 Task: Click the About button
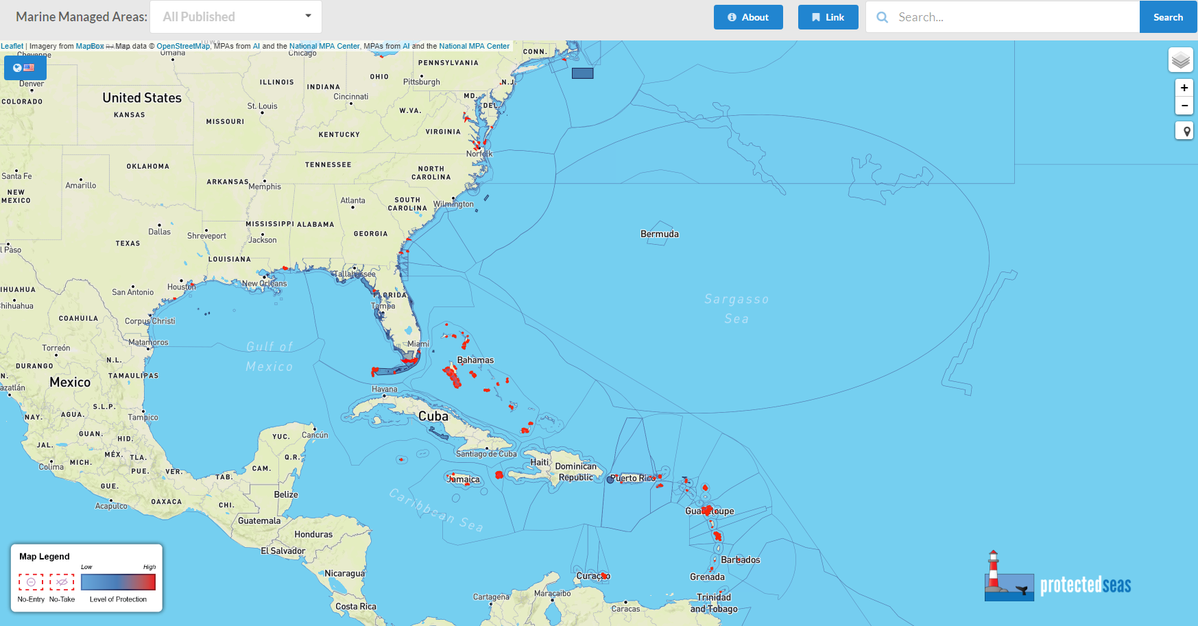[748, 17]
